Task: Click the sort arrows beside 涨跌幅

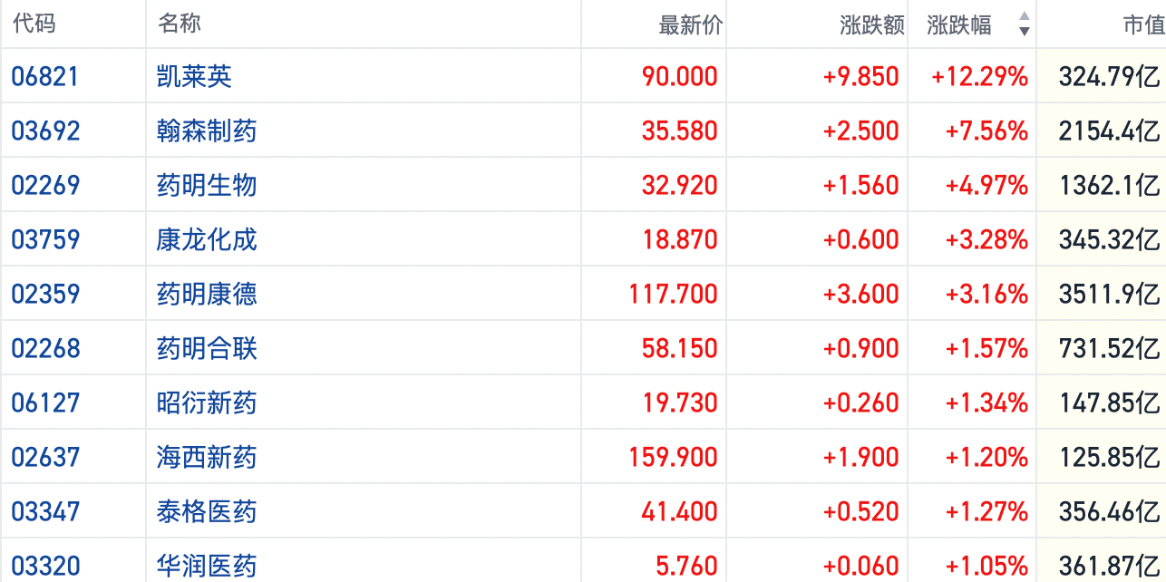Action: pyautogui.click(x=1024, y=24)
